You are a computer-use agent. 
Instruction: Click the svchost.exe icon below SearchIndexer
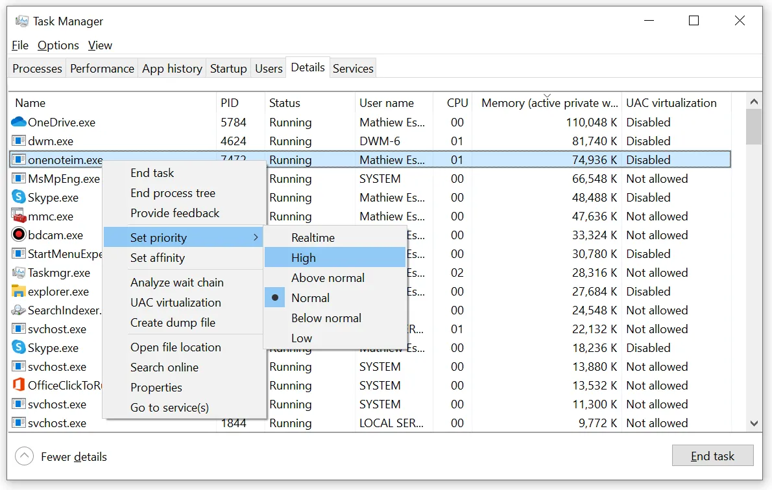coord(19,329)
